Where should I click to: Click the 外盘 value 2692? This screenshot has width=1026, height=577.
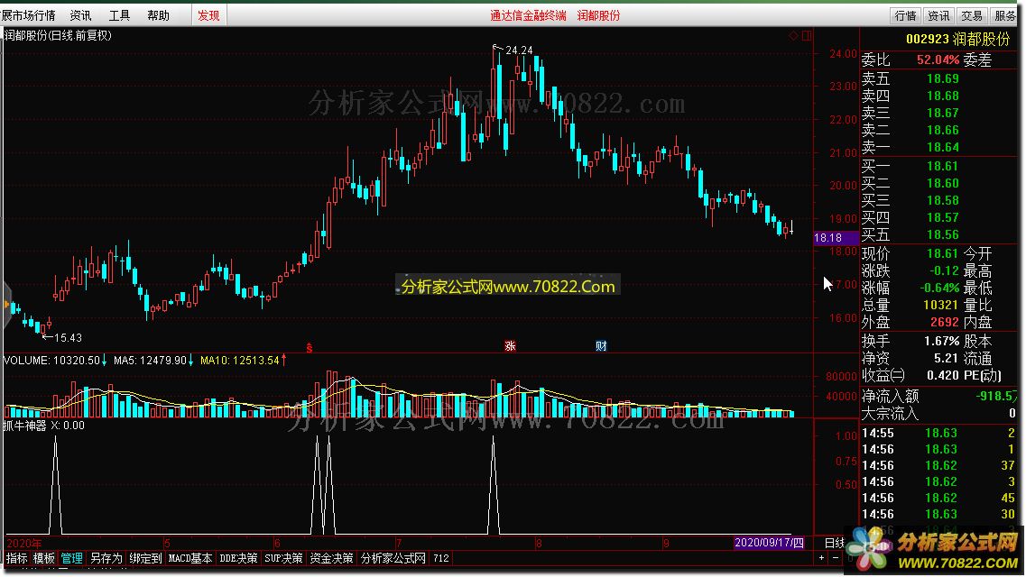tap(944, 322)
